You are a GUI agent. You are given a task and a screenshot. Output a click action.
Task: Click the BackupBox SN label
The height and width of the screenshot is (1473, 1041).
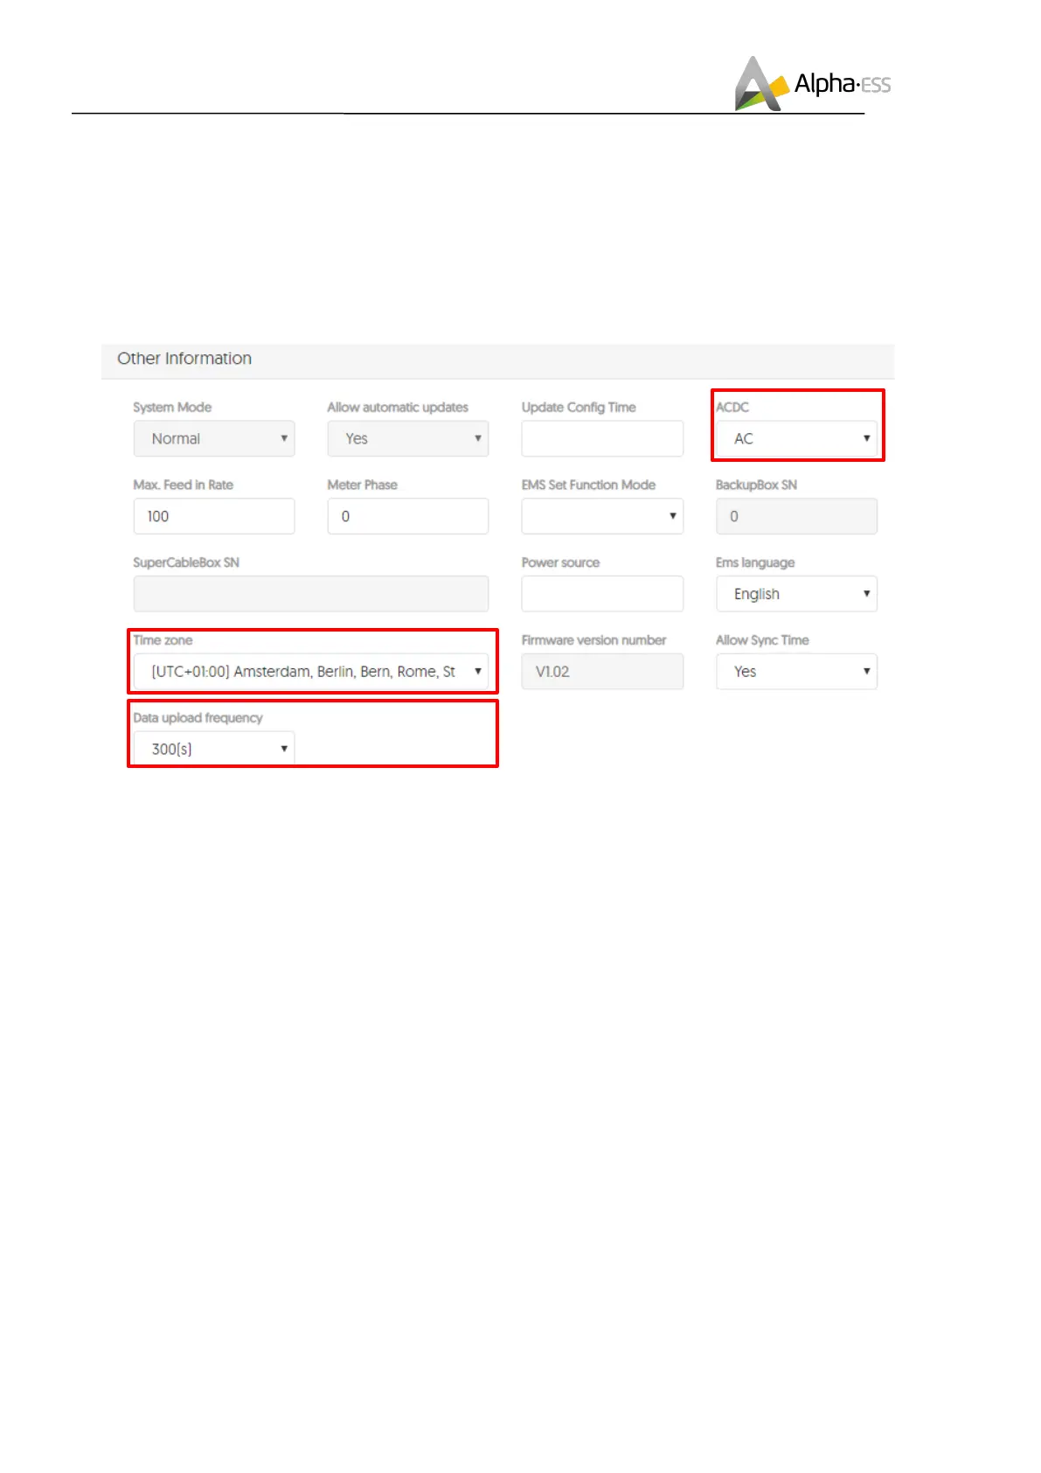click(756, 485)
